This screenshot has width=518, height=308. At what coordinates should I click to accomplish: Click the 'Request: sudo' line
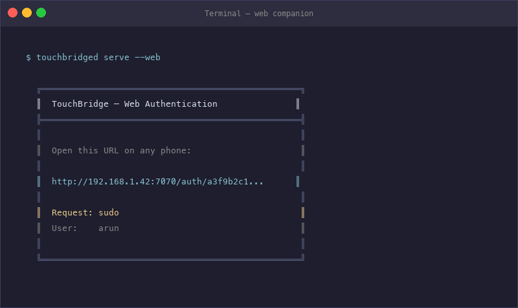85,213
